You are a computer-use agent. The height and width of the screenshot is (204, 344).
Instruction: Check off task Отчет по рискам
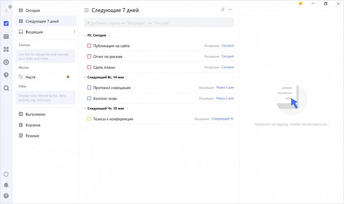tap(89, 56)
